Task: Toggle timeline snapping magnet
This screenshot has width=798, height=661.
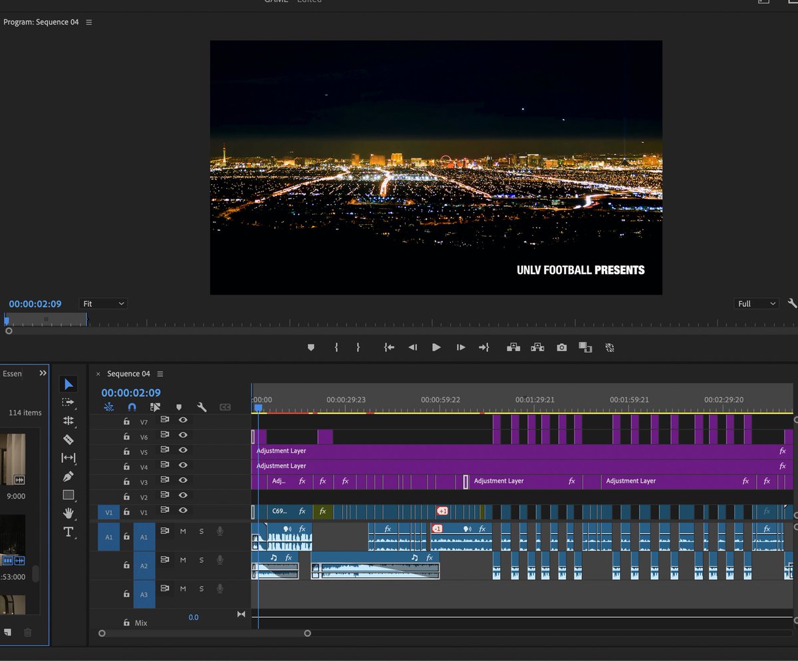Action: 132,407
